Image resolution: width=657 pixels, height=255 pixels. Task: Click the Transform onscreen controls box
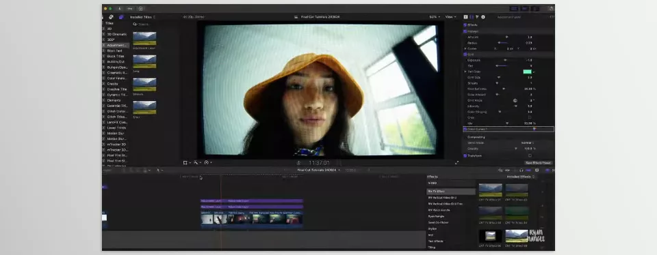(x=530, y=155)
